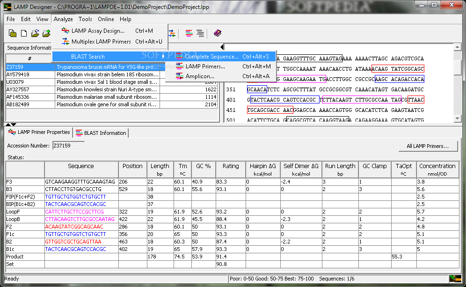466x287 pixels.
Task: Open the Tools menu
Action: pyautogui.click(x=85, y=19)
